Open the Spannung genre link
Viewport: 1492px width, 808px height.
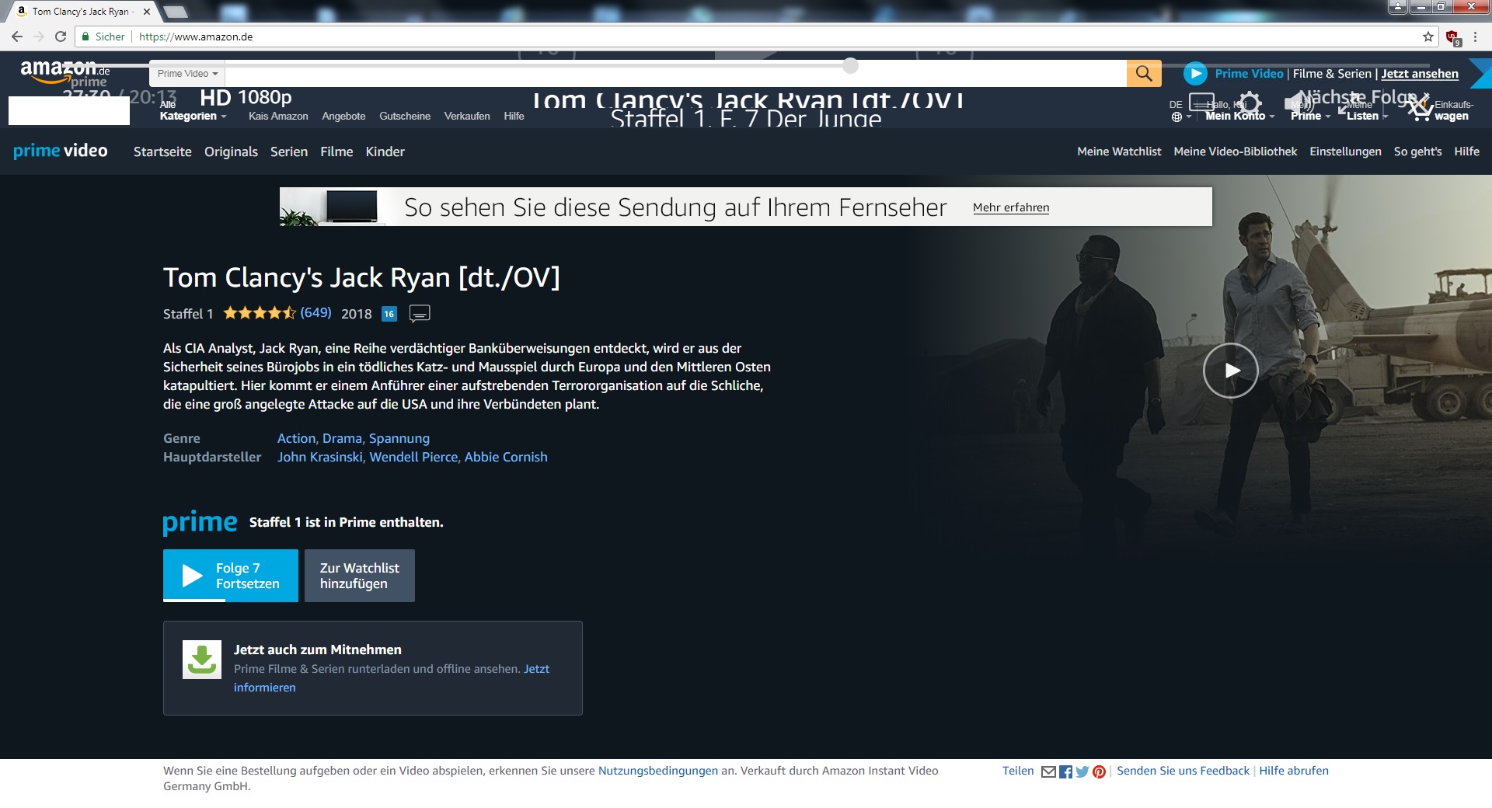click(399, 438)
